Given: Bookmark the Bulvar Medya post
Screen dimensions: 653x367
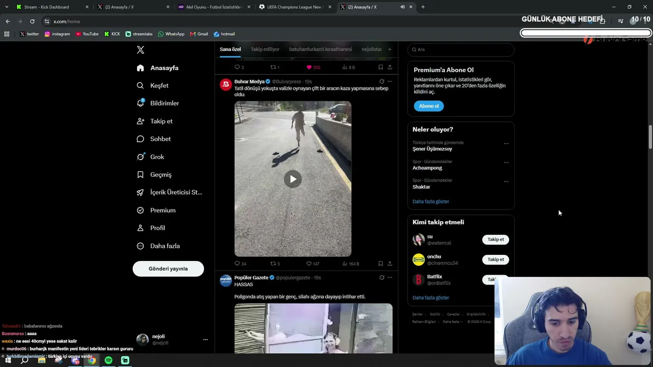Looking at the screenshot, I should (x=381, y=264).
